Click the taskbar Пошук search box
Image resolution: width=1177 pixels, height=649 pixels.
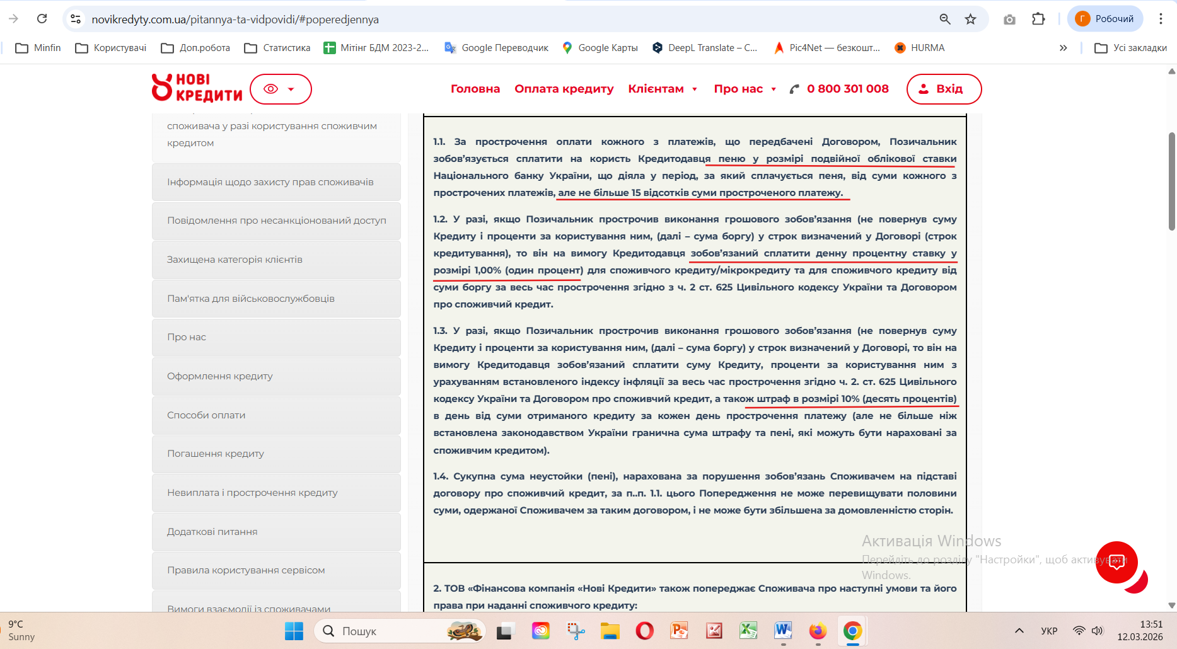coord(400,631)
